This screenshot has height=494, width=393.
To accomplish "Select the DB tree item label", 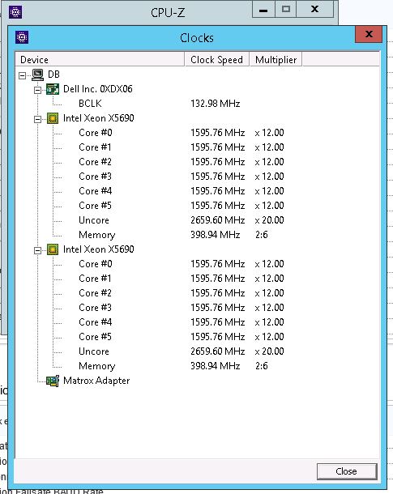I will [53, 75].
